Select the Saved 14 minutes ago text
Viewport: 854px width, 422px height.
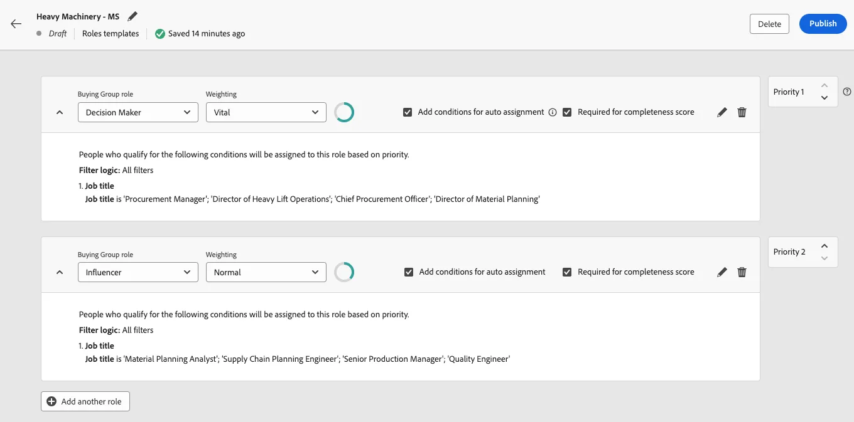(x=207, y=34)
